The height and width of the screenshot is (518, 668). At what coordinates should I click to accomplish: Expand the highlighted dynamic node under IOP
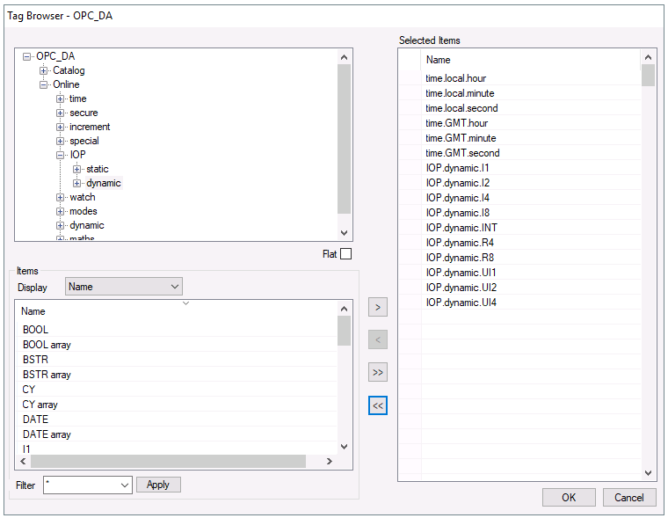pyautogui.click(x=76, y=183)
